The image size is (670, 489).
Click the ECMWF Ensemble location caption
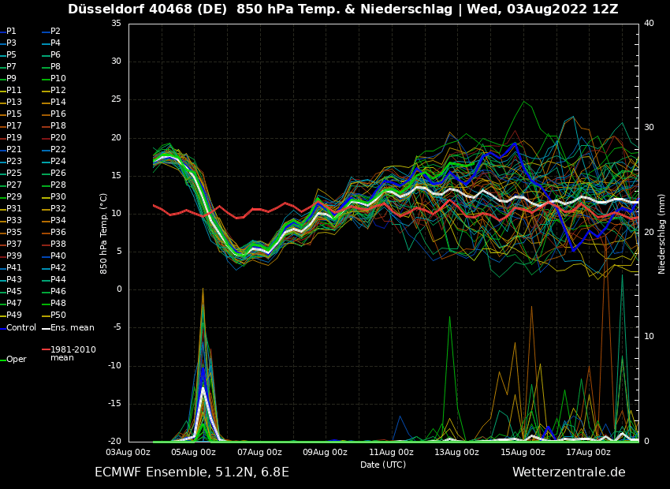point(192,472)
